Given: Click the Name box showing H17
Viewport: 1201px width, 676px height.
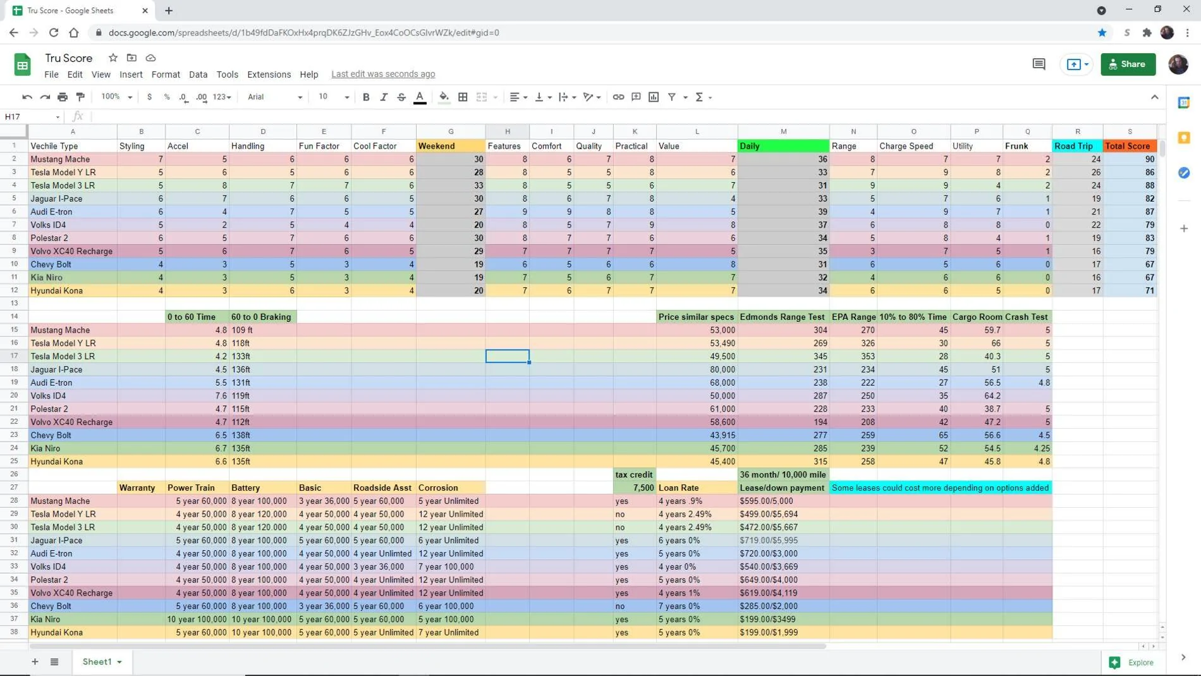Looking at the screenshot, I should [32, 116].
